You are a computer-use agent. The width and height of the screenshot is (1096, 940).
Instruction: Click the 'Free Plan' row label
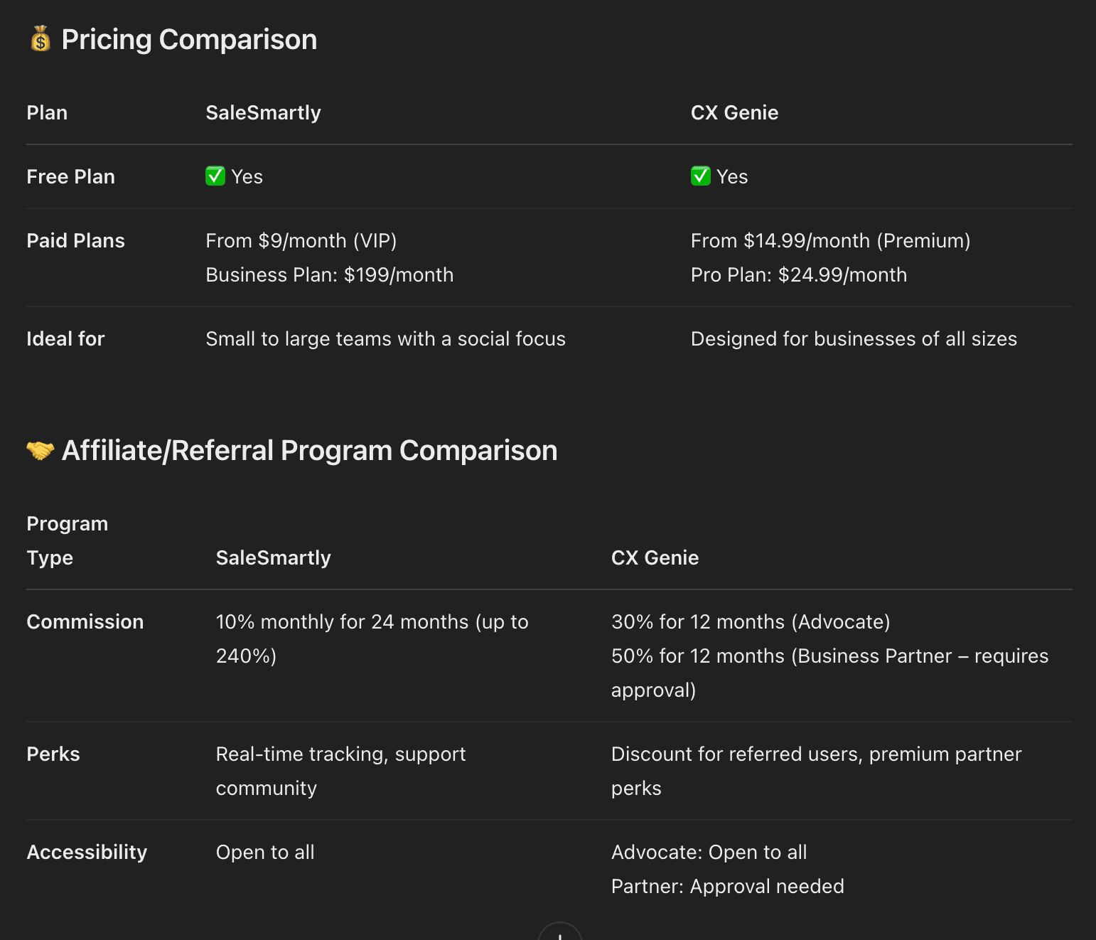point(70,176)
